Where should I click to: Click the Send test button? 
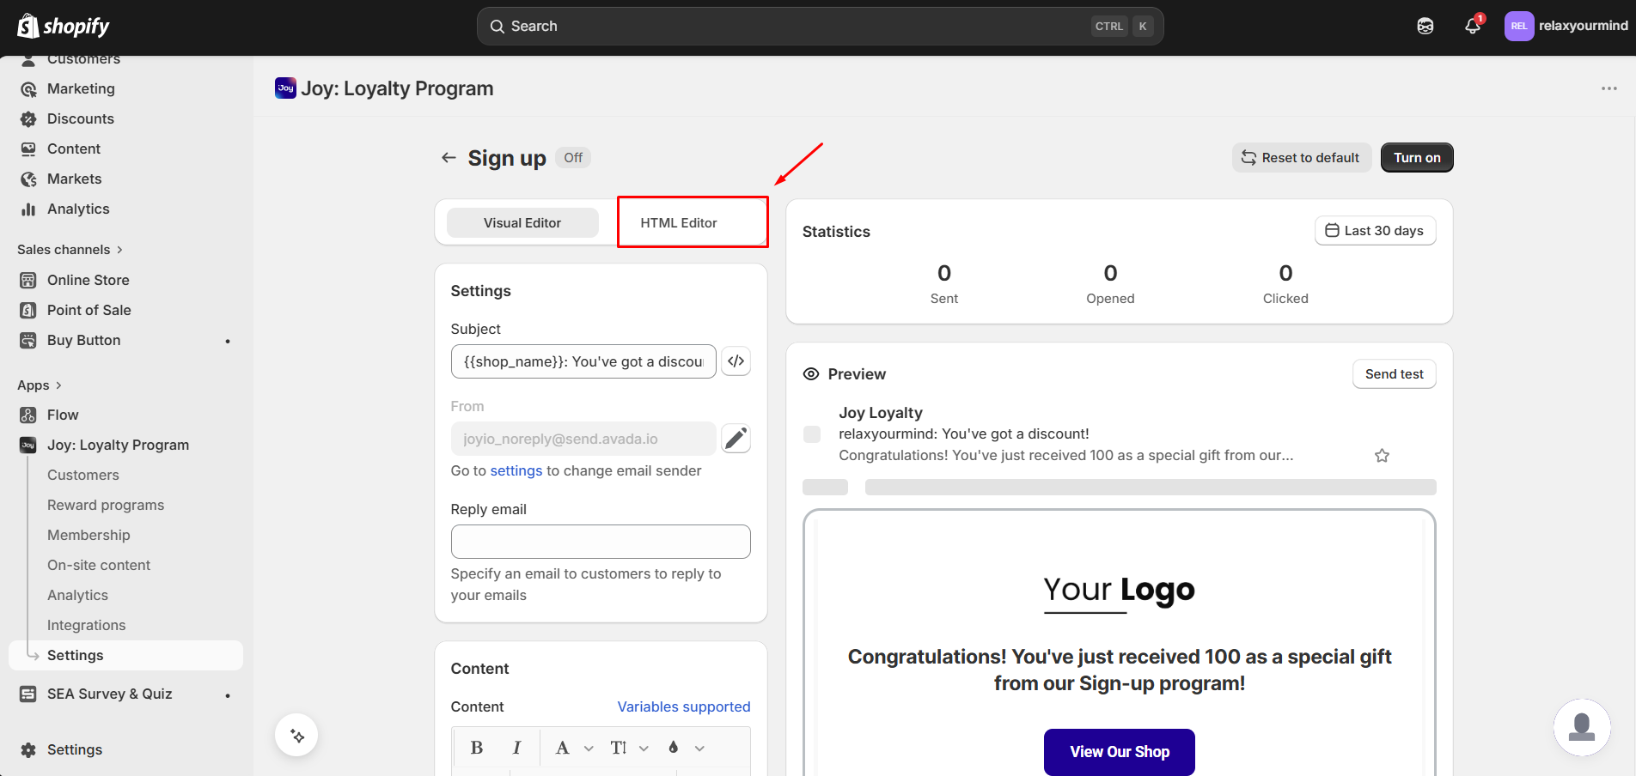tap(1394, 374)
